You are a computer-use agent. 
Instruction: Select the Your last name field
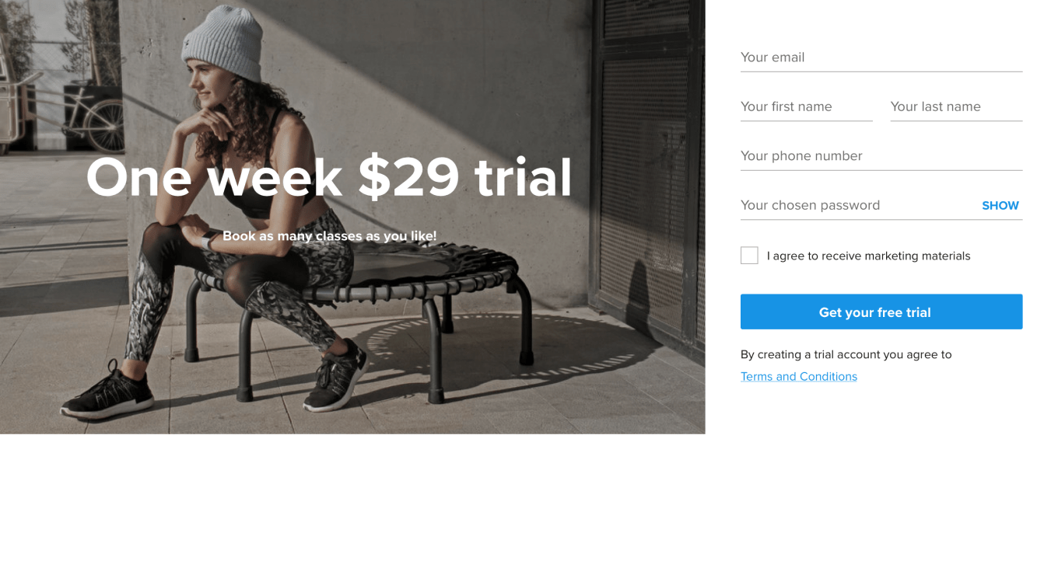pyautogui.click(x=956, y=106)
